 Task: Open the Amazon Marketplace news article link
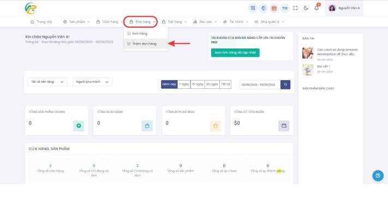(x=337, y=51)
